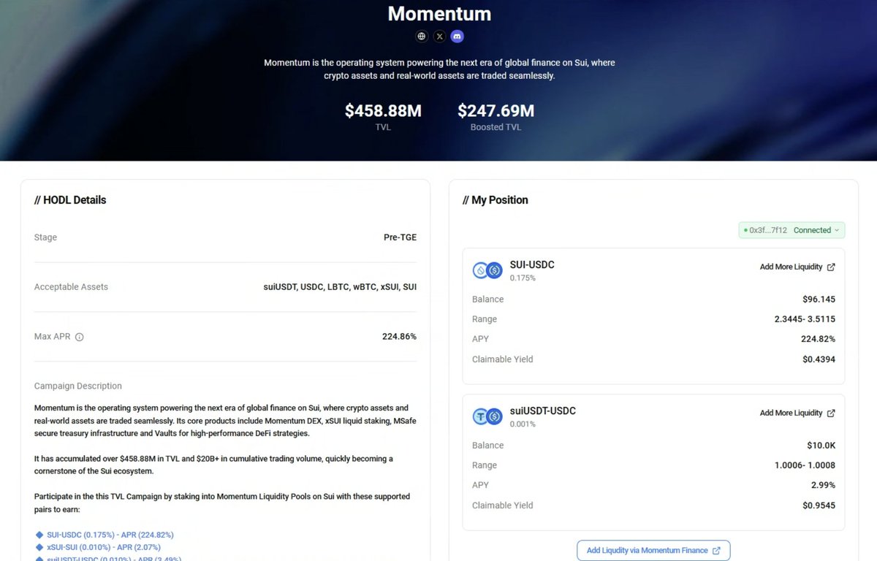Click suiUSDT-USDC range 1.0006- 1.0008
877x561 pixels.
[805, 465]
